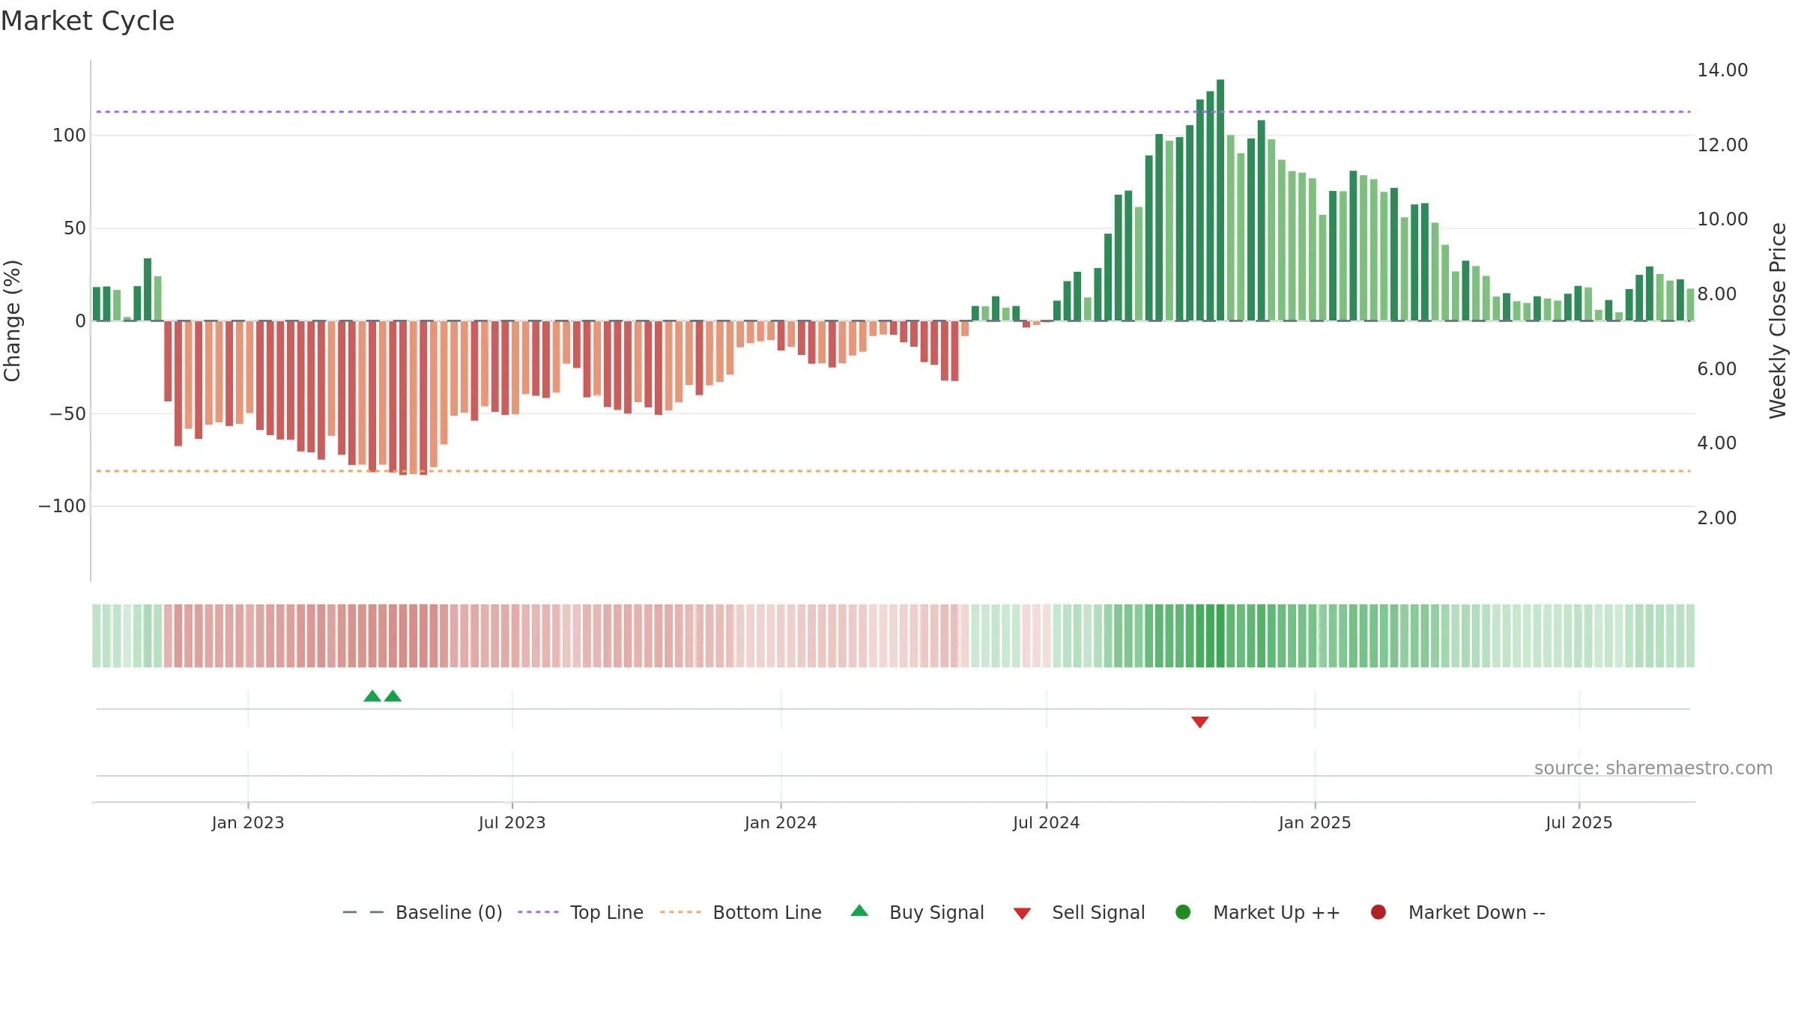Click the Jul 2024 x-axis label

[x=1047, y=822]
